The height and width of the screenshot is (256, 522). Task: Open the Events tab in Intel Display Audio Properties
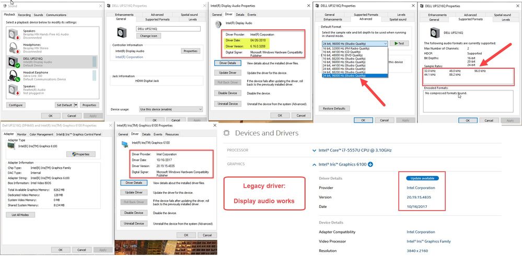click(x=252, y=15)
